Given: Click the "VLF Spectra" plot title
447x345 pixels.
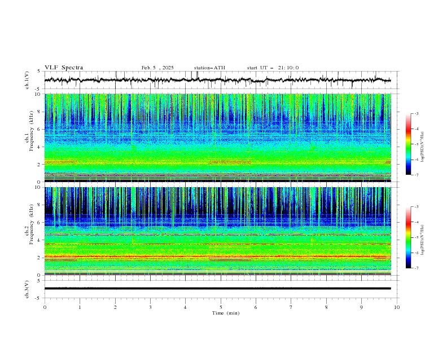Looking at the screenshot, I should coord(64,68).
